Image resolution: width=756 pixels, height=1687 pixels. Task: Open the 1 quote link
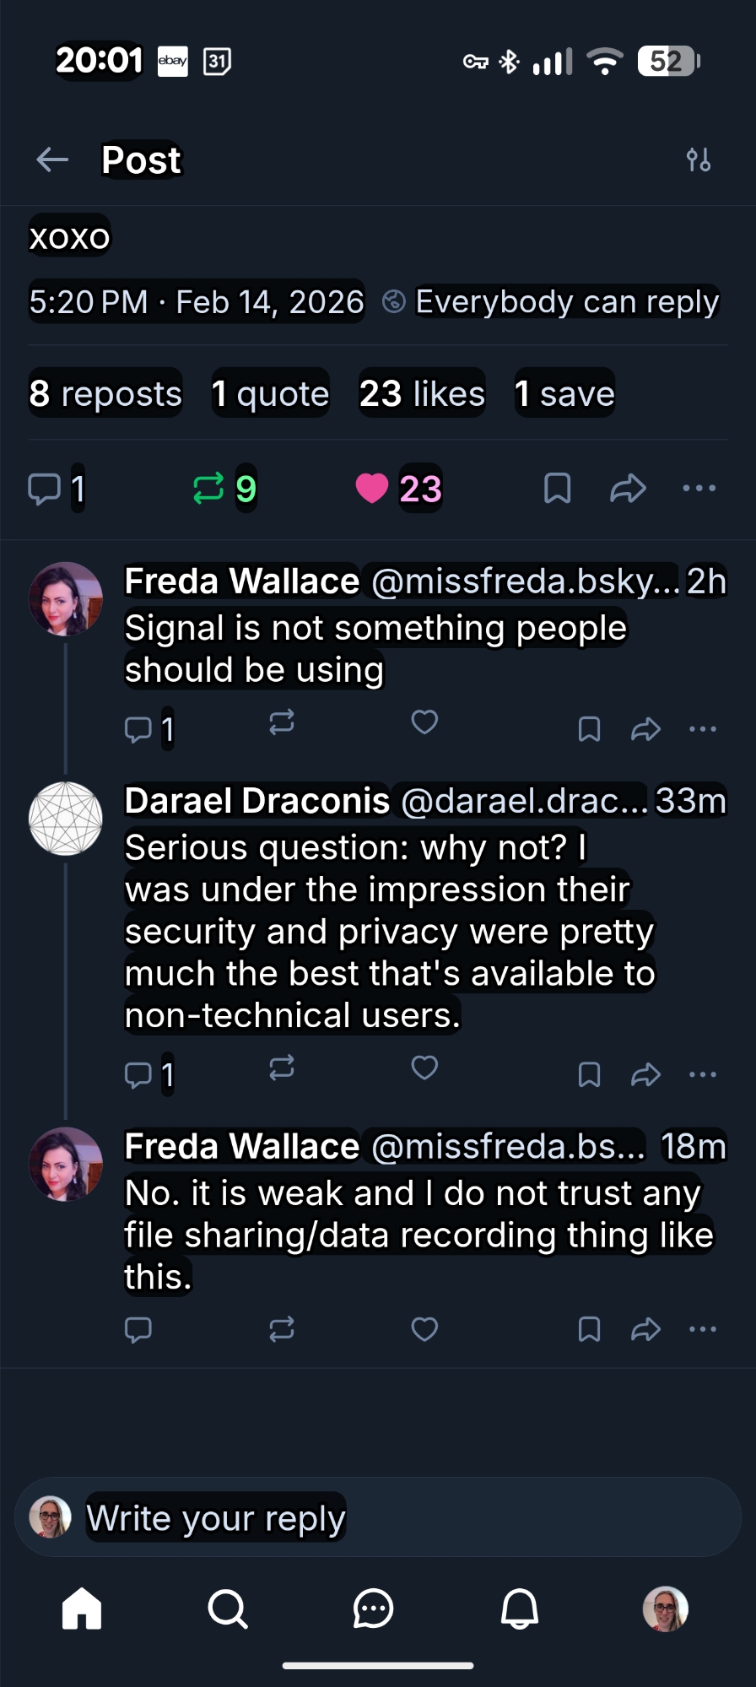(270, 394)
